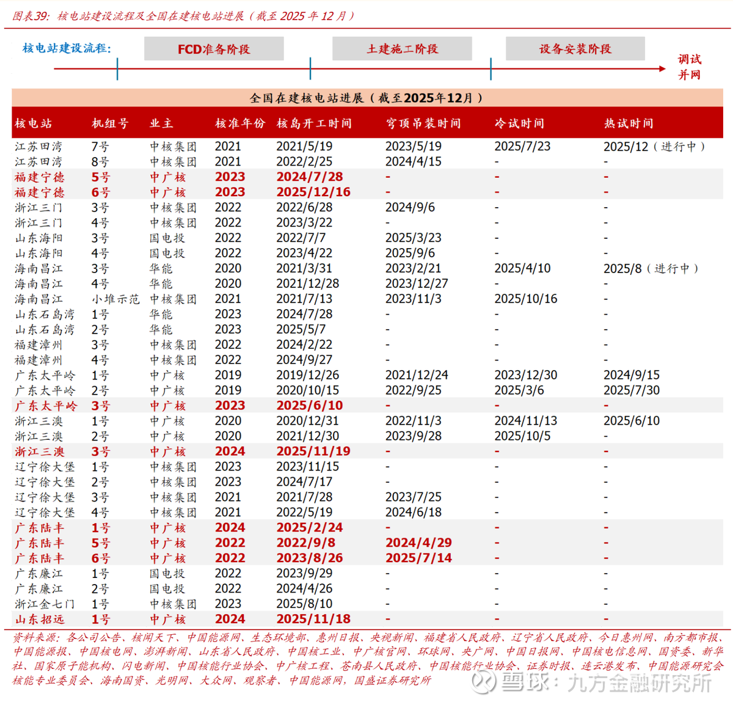The image size is (733, 705).
Task: Click the 穹顶吊装时间 column header
Action: pos(423,123)
